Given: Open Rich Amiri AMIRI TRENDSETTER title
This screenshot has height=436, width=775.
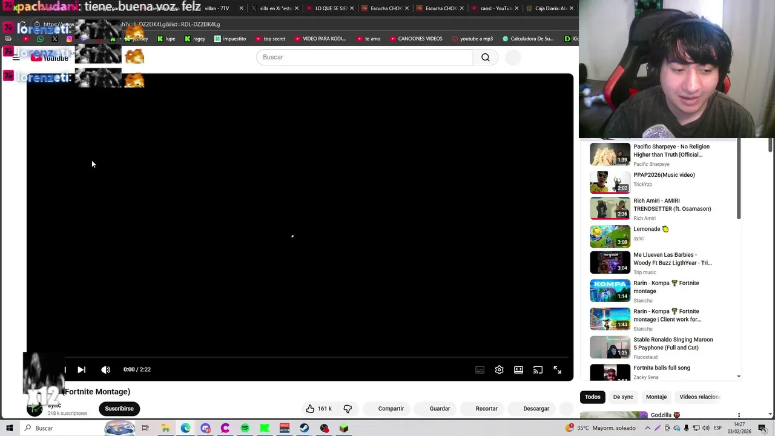Looking at the screenshot, I should (672, 205).
